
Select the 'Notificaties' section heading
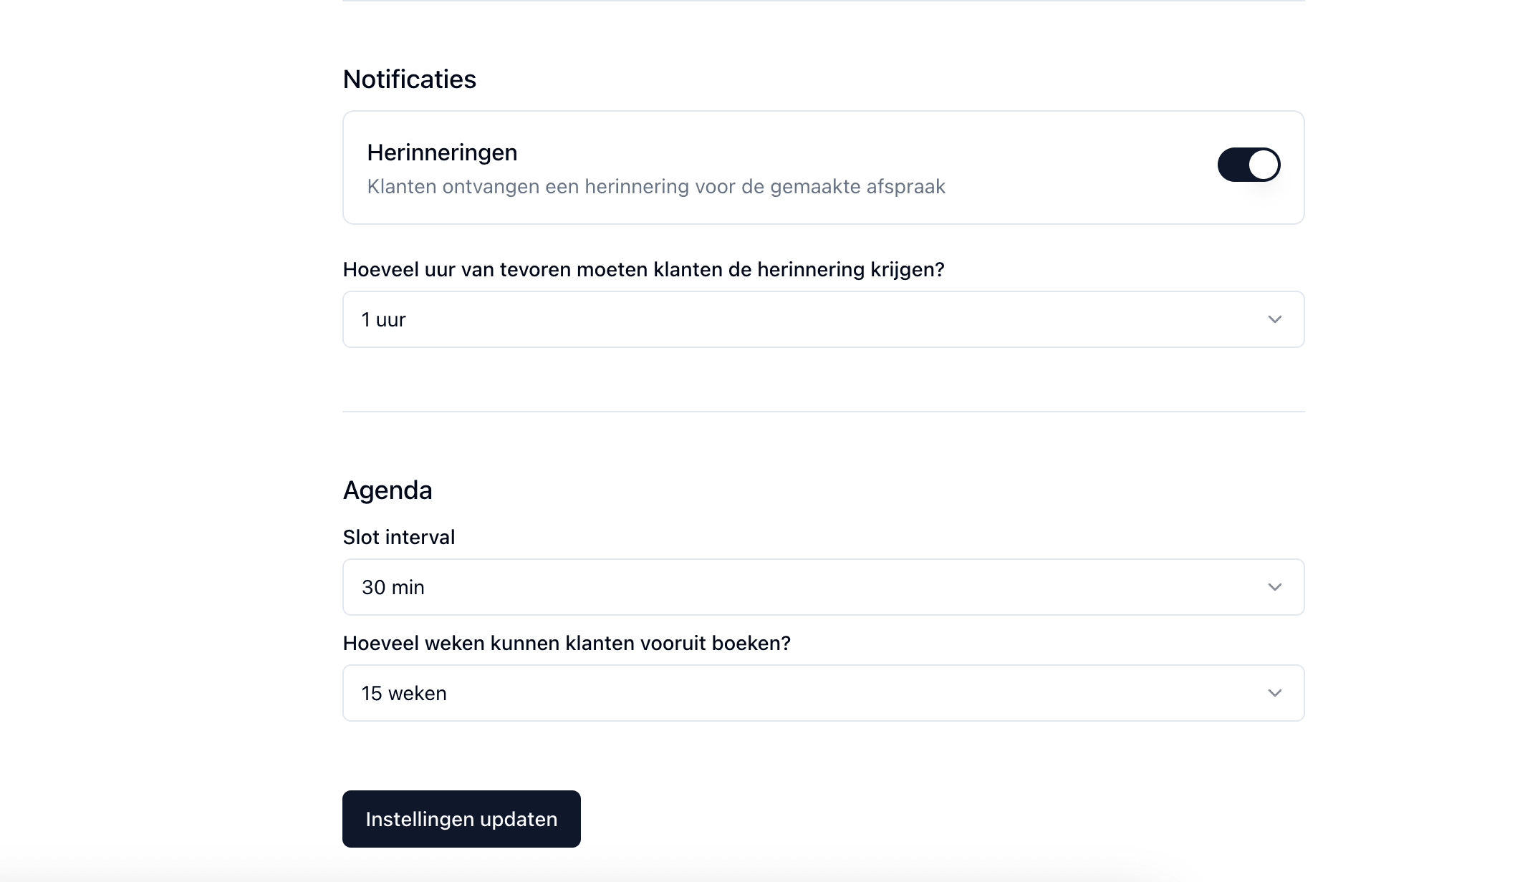(409, 79)
